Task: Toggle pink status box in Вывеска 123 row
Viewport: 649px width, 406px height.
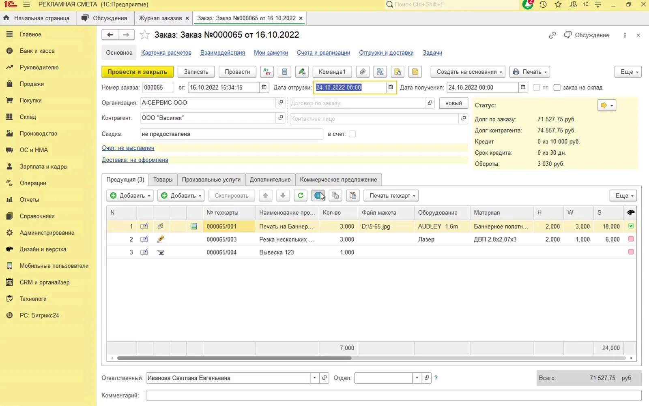Action: click(631, 252)
